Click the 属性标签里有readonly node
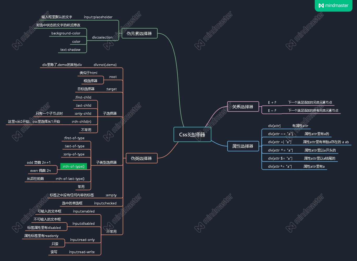This screenshot has height=261, width=357. click(x=41, y=236)
